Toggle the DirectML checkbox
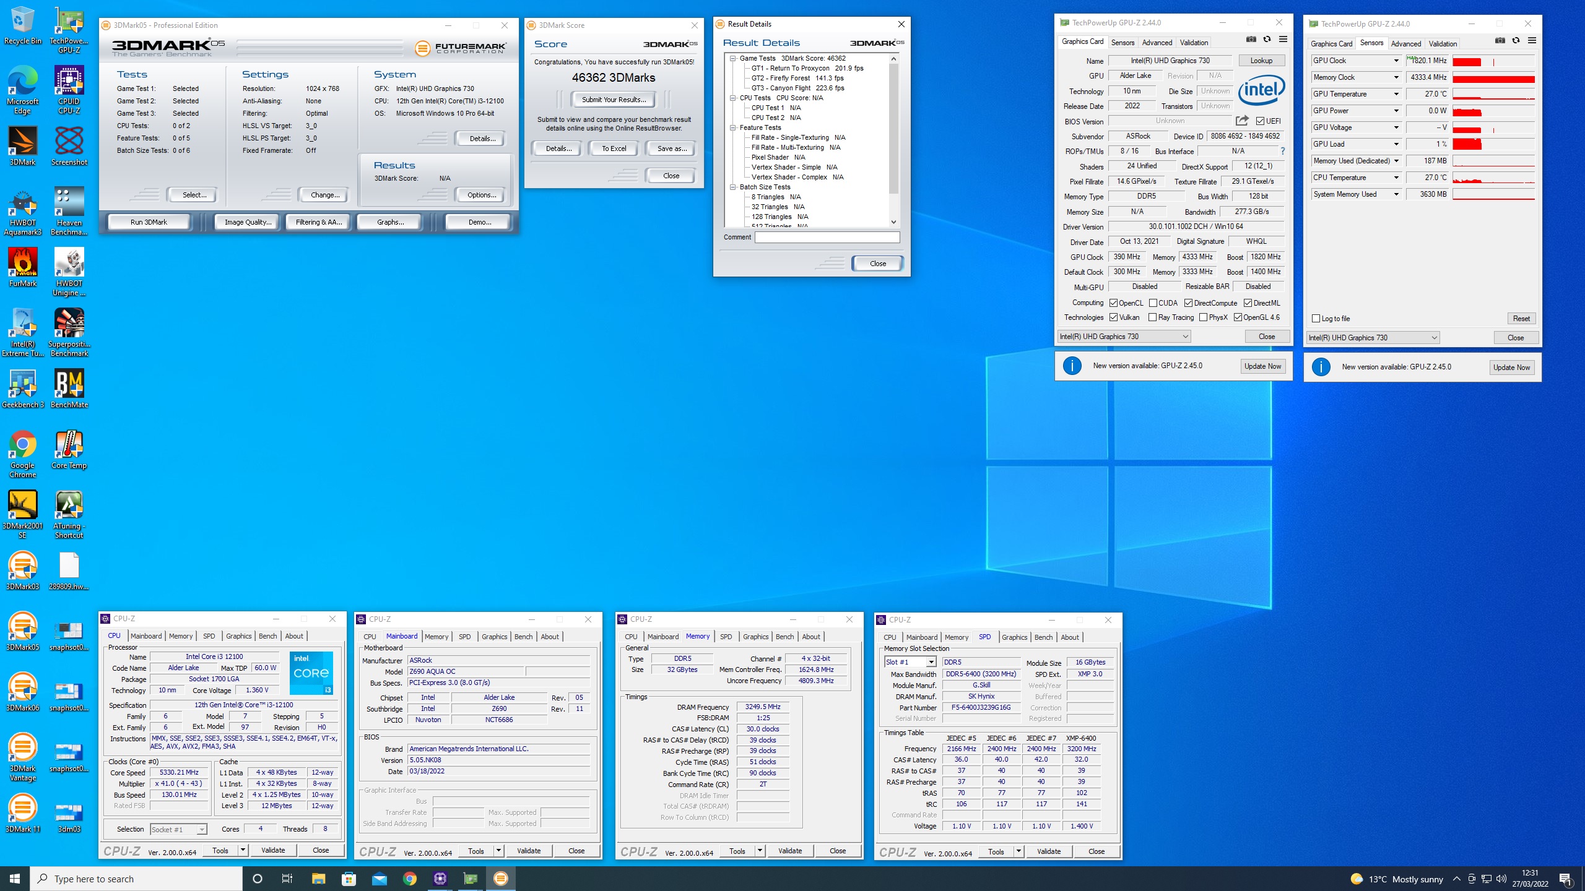Screen dimensions: 1585x891 click(1248, 303)
